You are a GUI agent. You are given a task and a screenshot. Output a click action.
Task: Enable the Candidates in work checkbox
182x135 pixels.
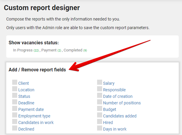(15, 122)
